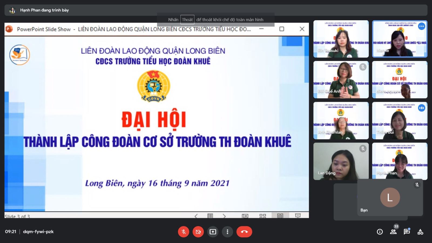Image resolution: width=432 pixels, height=243 pixels.
Task: Go to previous slide arrow in PowerPoint
Action: click(x=196, y=216)
